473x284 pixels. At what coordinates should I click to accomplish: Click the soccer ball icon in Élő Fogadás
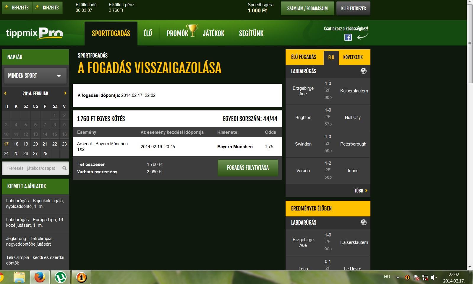(x=364, y=71)
